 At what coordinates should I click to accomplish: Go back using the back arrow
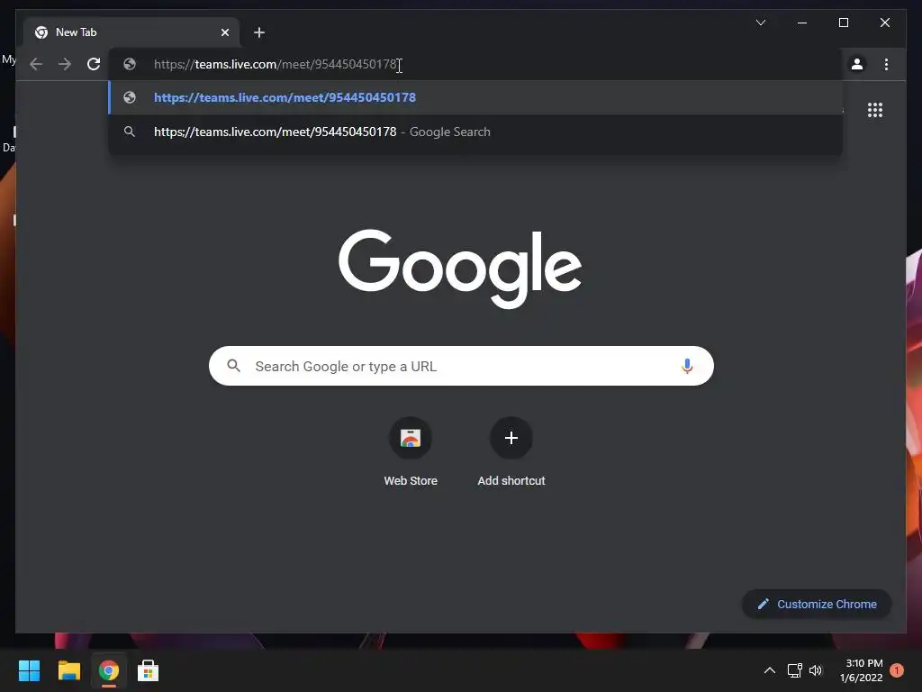point(36,64)
